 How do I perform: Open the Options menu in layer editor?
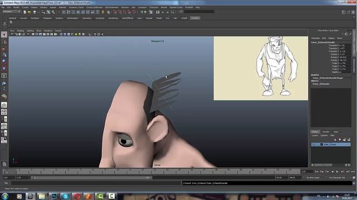(324, 136)
